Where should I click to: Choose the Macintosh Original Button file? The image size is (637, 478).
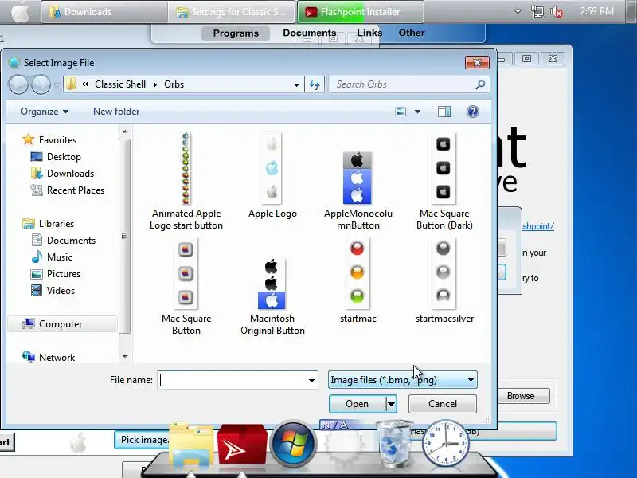(x=272, y=296)
